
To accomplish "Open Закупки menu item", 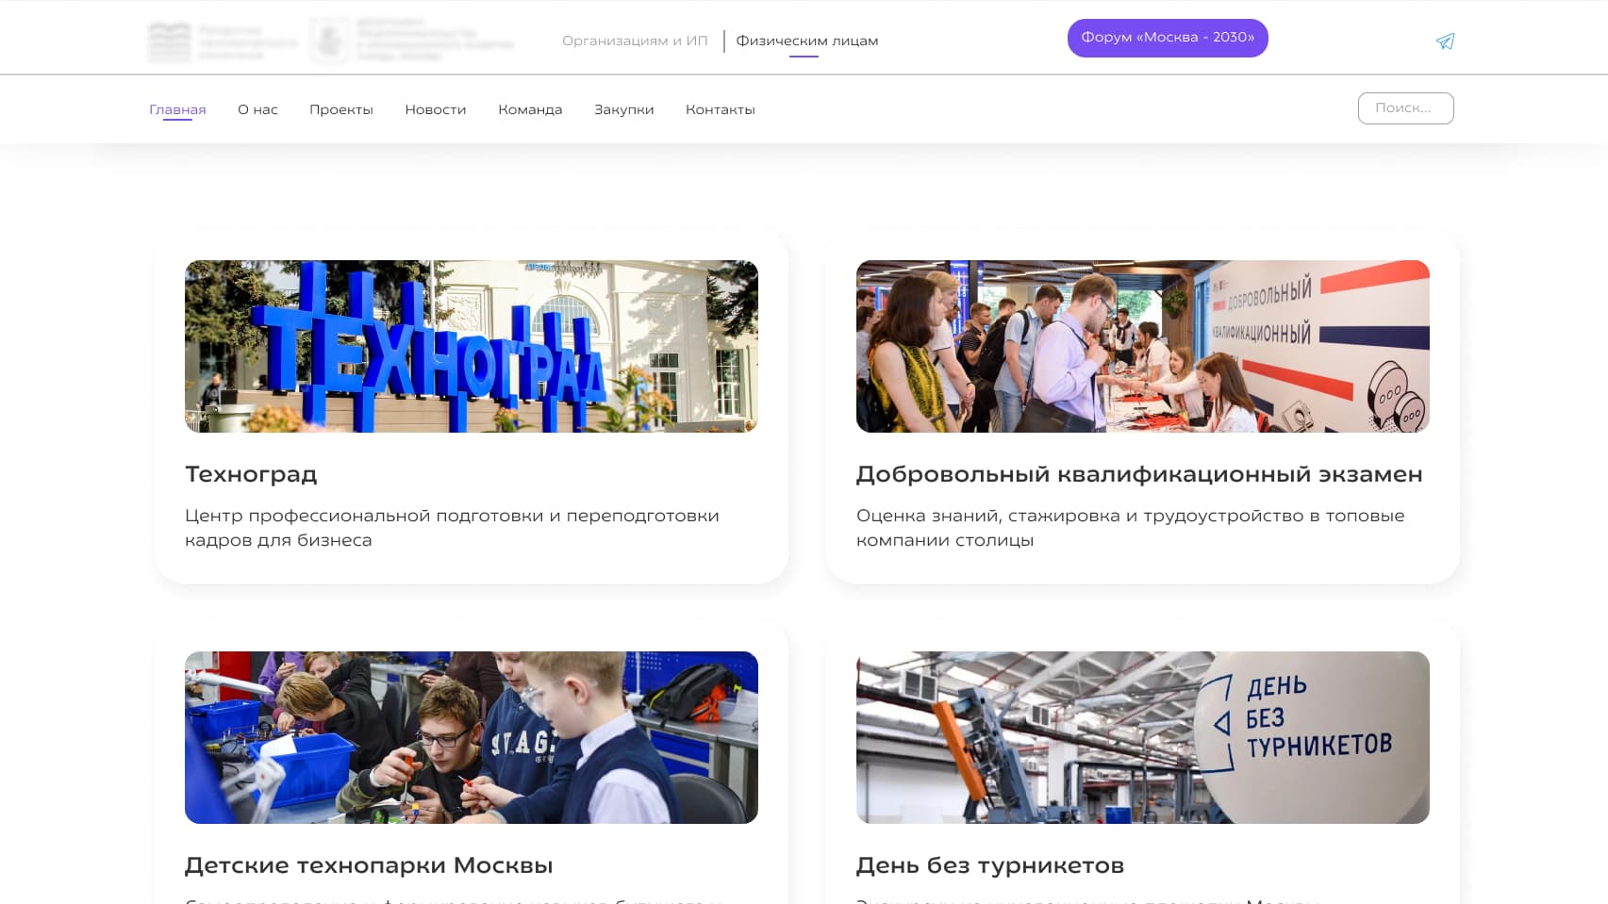I will click(x=624, y=109).
